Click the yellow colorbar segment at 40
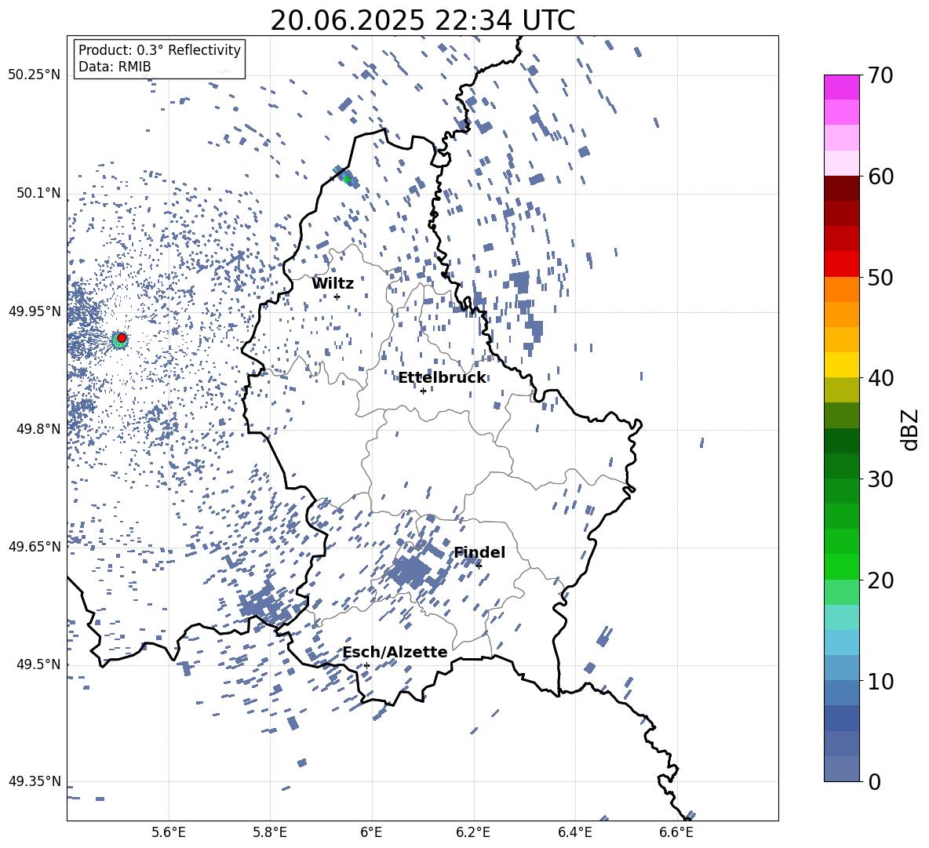Viewport: 929px width, 848px height. pyautogui.click(x=841, y=365)
